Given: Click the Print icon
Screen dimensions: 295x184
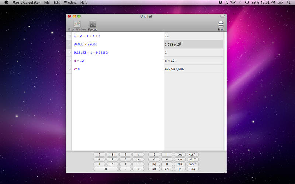Looking at the screenshot, I should [x=221, y=25].
